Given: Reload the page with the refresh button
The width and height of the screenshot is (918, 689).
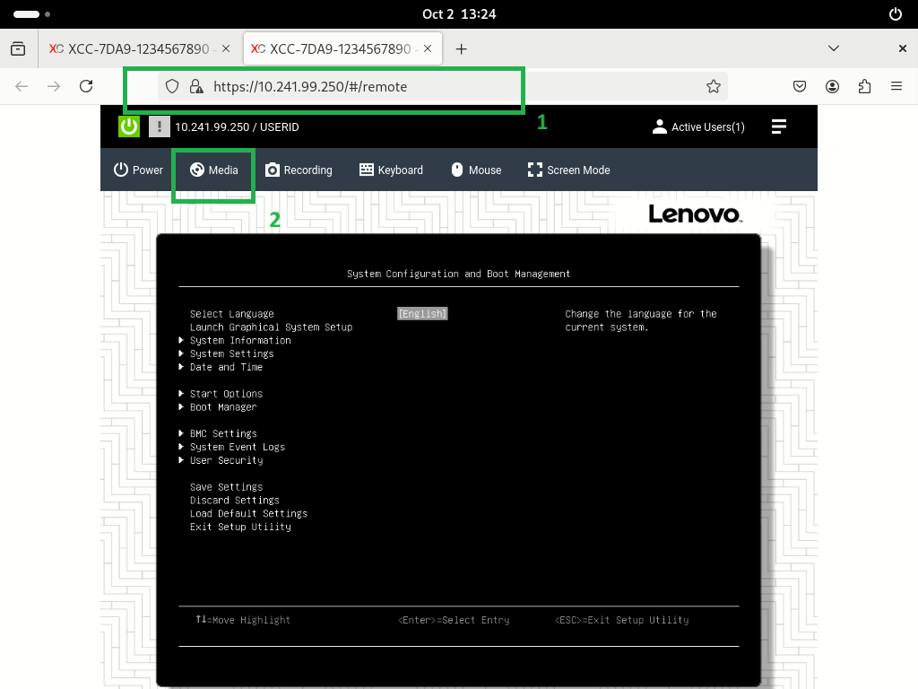Looking at the screenshot, I should [86, 86].
